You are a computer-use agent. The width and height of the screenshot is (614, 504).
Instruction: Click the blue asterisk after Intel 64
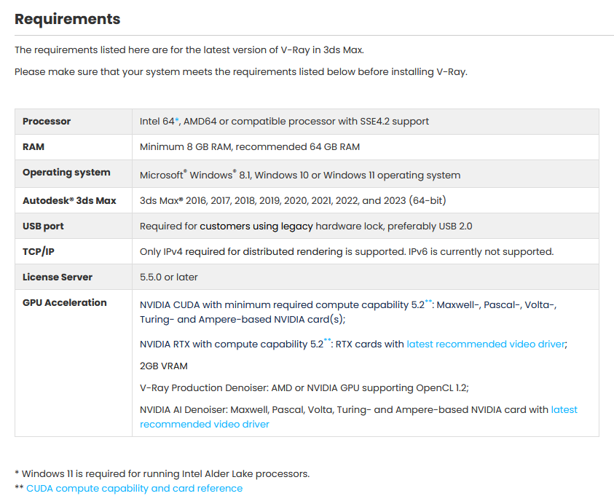[177, 119]
